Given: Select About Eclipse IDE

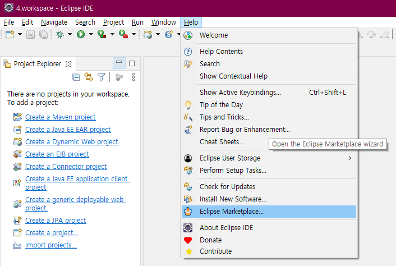Looking at the screenshot, I should (x=269, y=228).
